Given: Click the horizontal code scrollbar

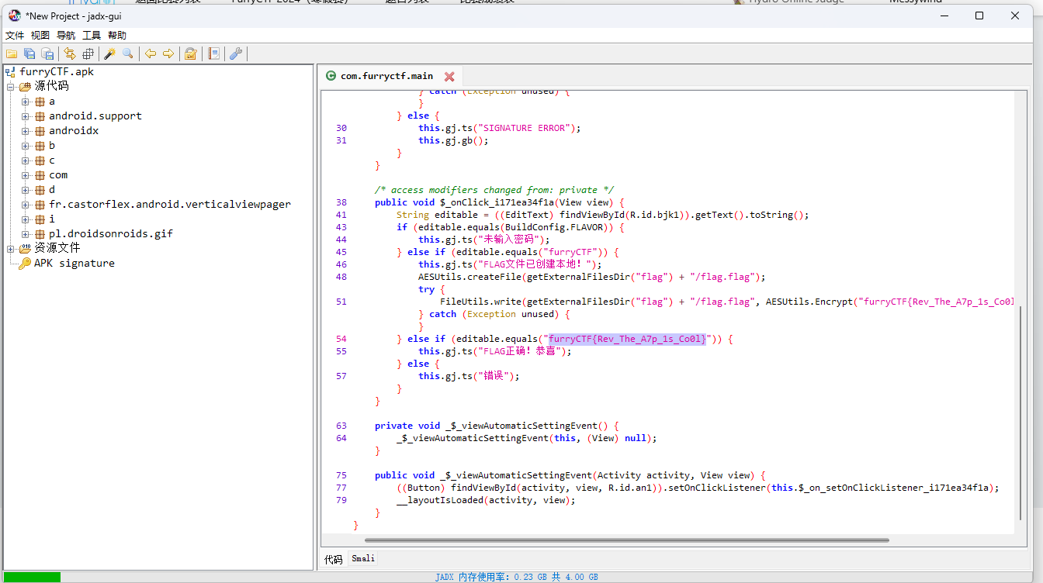Looking at the screenshot, I should click(x=626, y=540).
